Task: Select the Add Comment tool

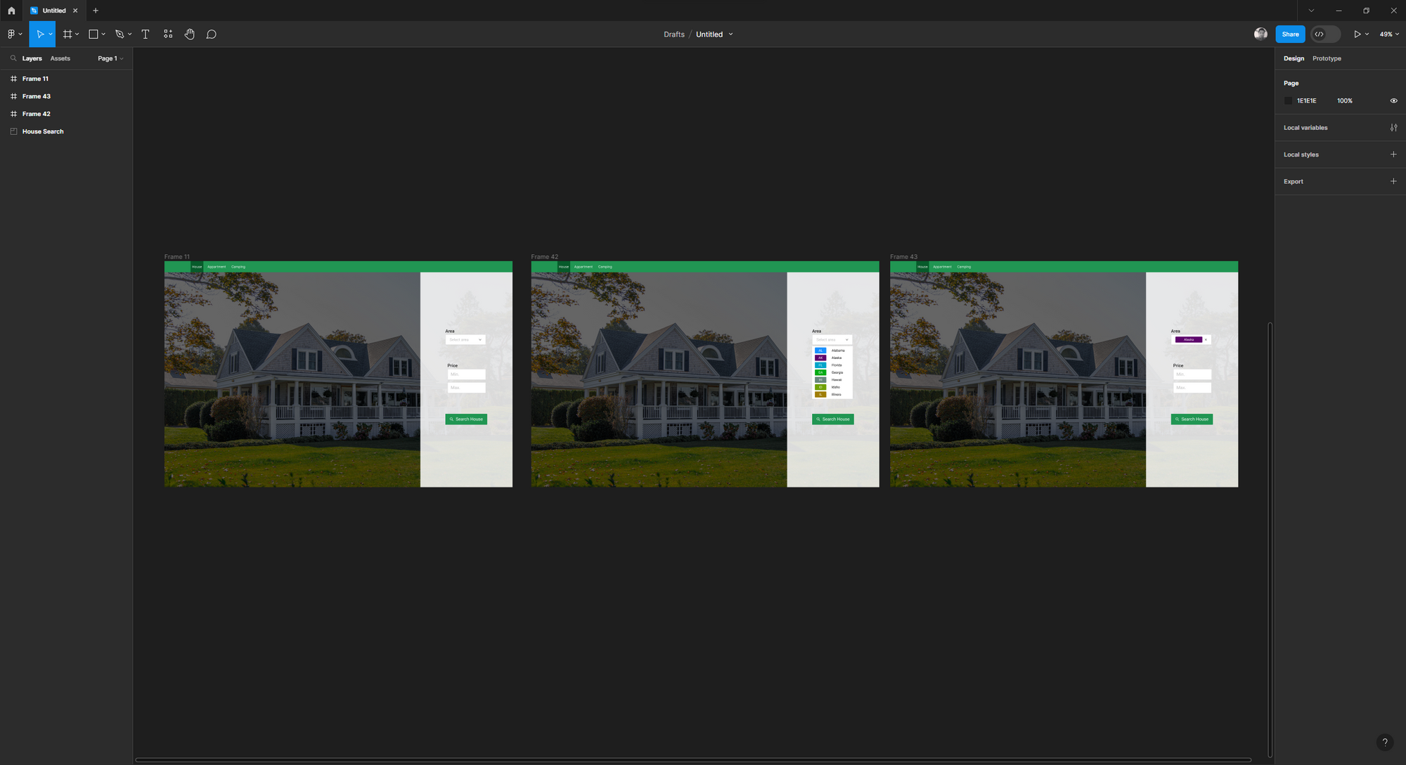Action: 211,34
